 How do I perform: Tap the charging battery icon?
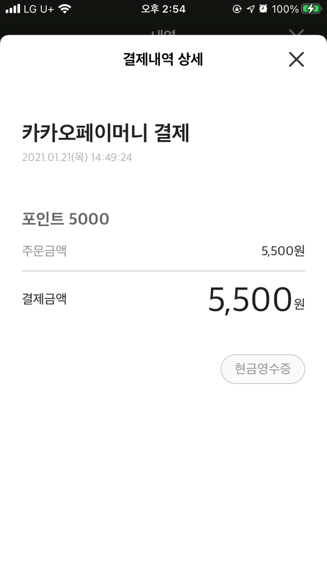tap(311, 9)
